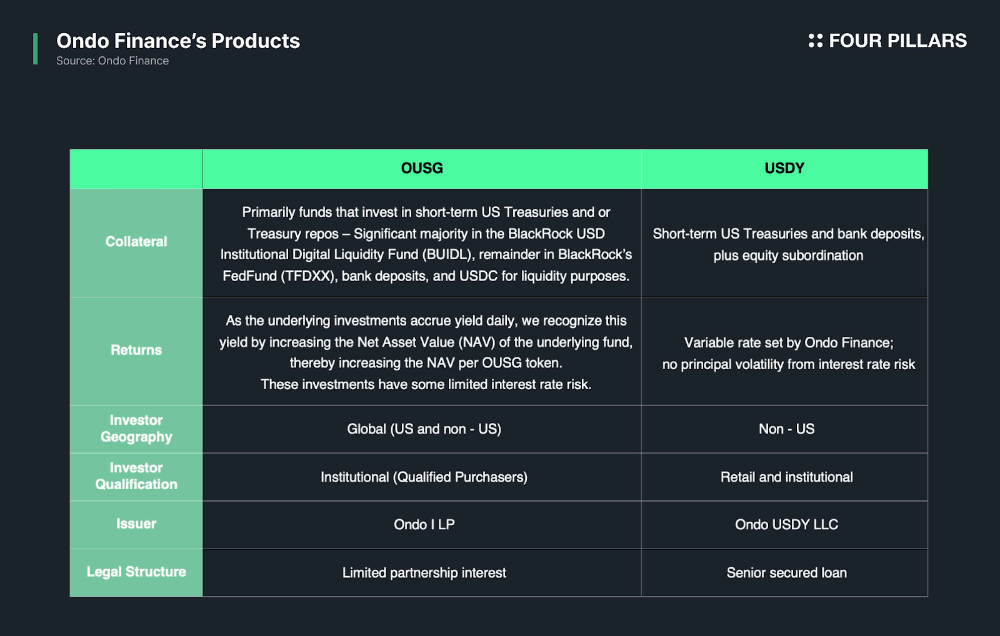This screenshot has width=1000, height=636.
Task: Select the USDY column header
Action: (784, 168)
